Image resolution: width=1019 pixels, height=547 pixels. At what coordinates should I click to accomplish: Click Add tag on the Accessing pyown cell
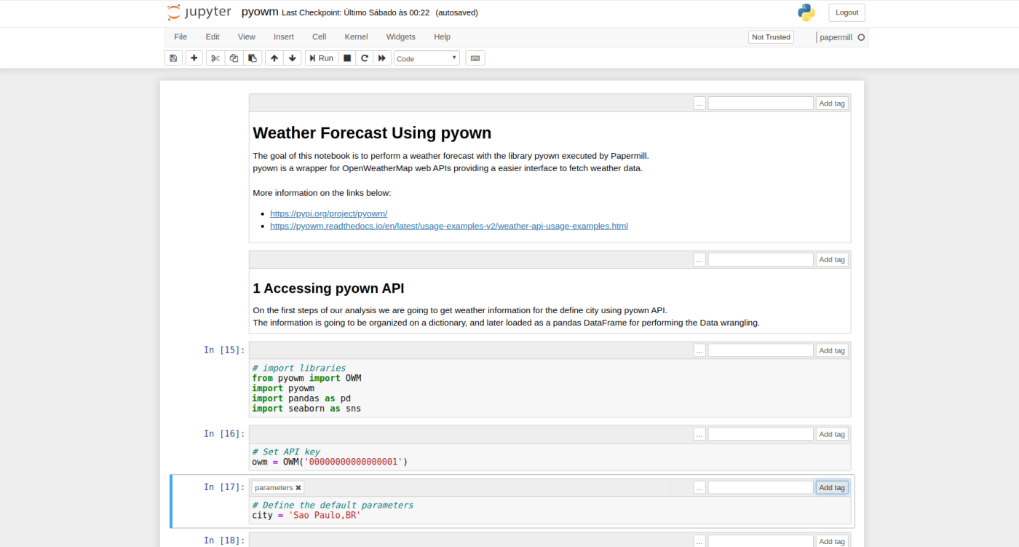(x=831, y=259)
